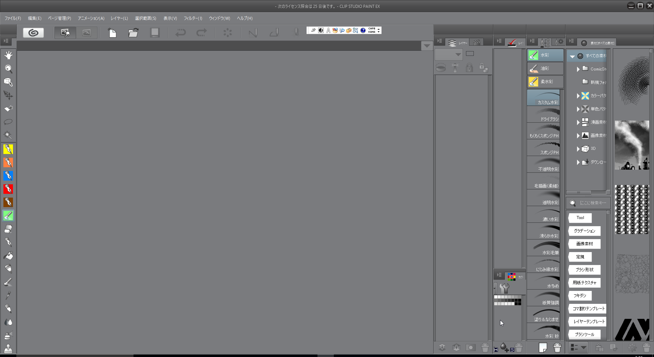The image size is (654, 357).
Task: Select the Eyedropper tool
Action: [8, 295]
